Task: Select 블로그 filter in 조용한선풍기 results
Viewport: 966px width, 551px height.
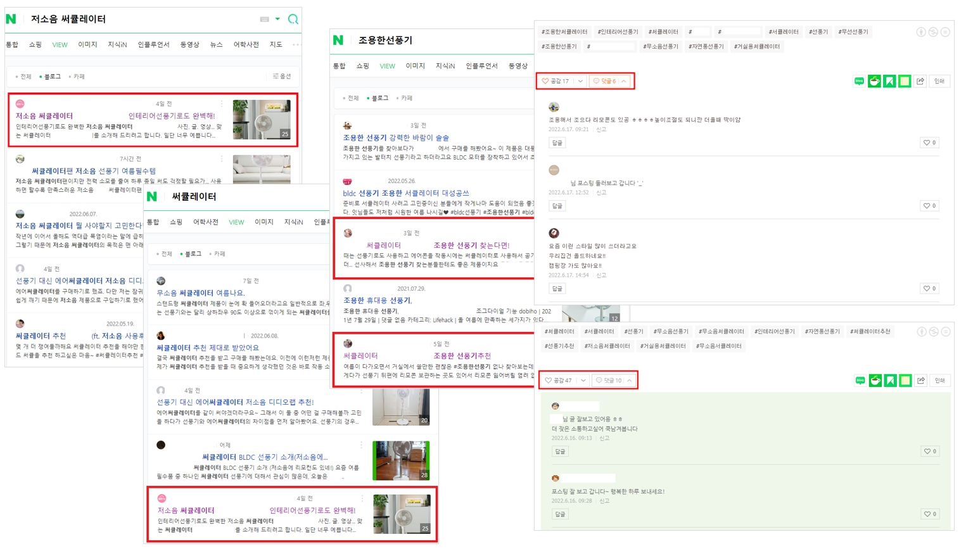Action: point(378,98)
